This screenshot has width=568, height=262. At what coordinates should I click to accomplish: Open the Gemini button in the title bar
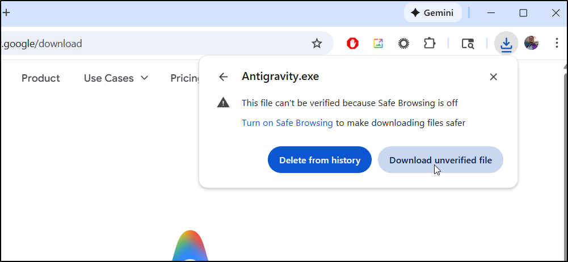pos(432,13)
